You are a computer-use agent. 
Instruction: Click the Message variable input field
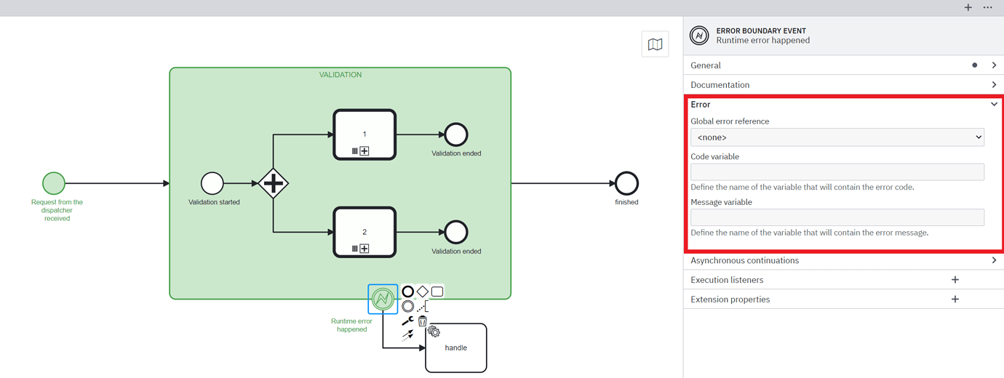837,217
